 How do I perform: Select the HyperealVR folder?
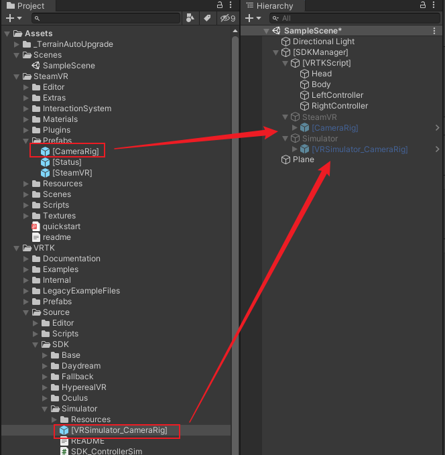78,387
